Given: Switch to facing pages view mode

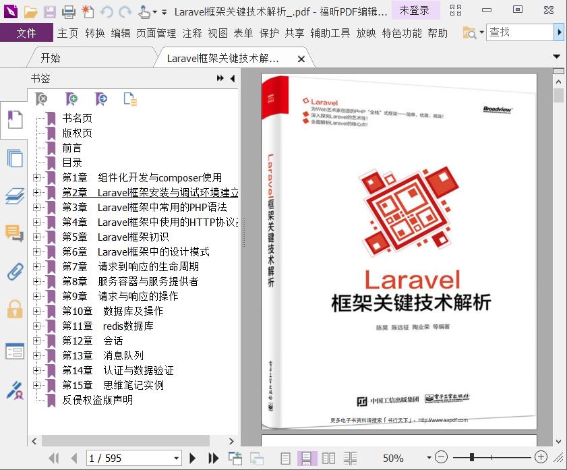Looking at the screenshot, I should coord(328,459).
